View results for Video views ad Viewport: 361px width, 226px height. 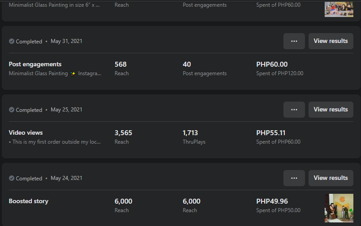(x=331, y=110)
